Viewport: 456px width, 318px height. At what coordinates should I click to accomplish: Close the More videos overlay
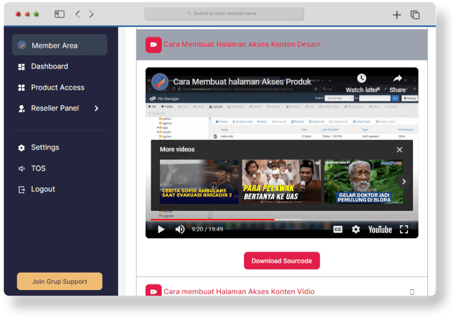tap(399, 150)
